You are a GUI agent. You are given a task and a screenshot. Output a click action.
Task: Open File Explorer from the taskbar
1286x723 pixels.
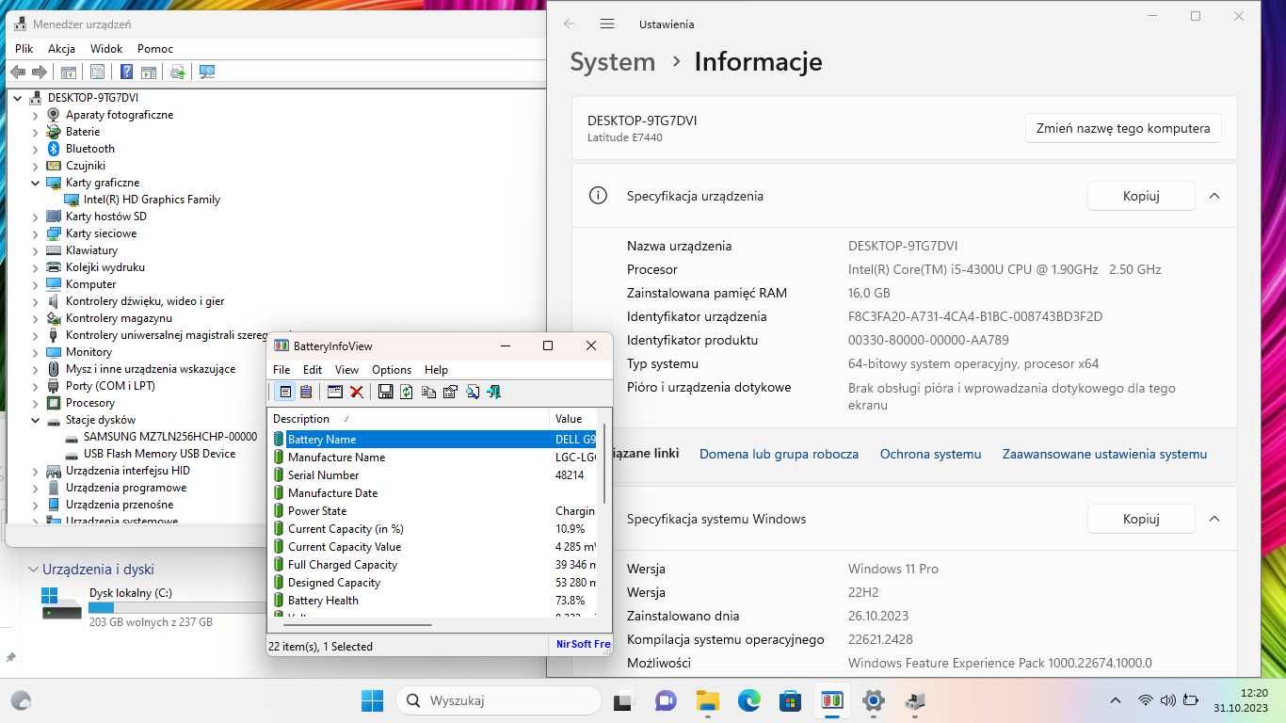(x=707, y=700)
